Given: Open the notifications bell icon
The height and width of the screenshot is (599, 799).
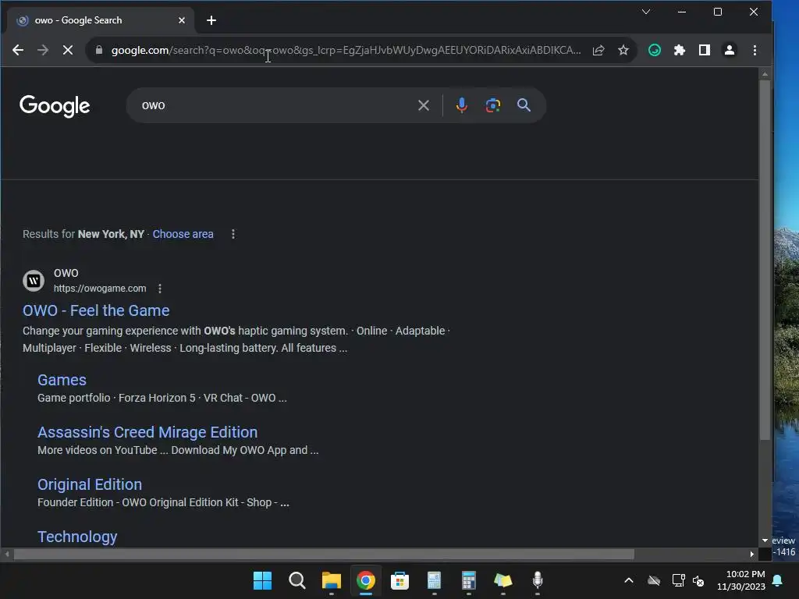Looking at the screenshot, I should [x=778, y=580].
